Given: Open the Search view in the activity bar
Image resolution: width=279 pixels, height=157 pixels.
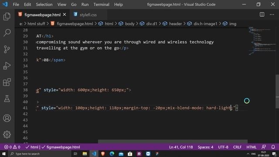Looking at the screenshot, I should (x=7, y=33).
